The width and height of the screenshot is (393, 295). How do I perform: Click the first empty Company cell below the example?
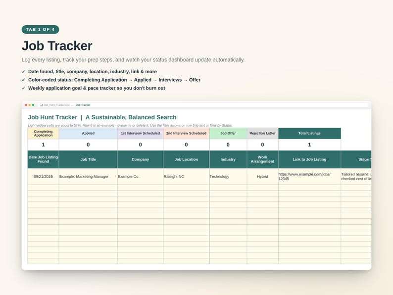(141, 188)
